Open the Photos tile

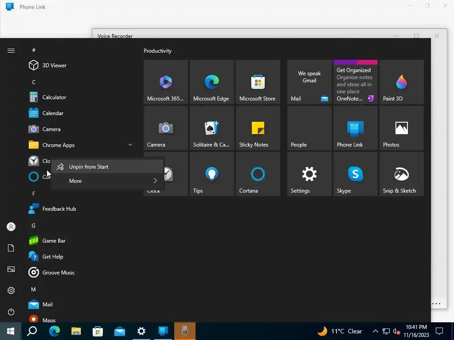(x=401, y=128)
